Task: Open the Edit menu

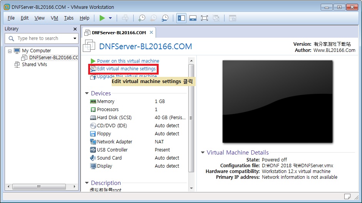Action: [25, 18]
